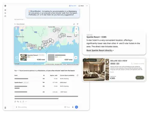
Task: Click the Approx. walk column header
Action: pos(54,75)
